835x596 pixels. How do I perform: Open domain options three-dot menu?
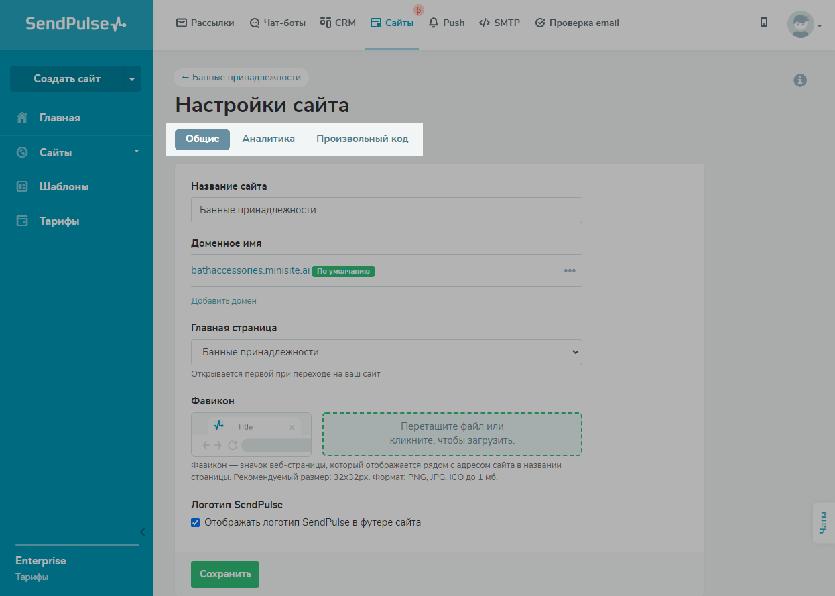point(570,271)
